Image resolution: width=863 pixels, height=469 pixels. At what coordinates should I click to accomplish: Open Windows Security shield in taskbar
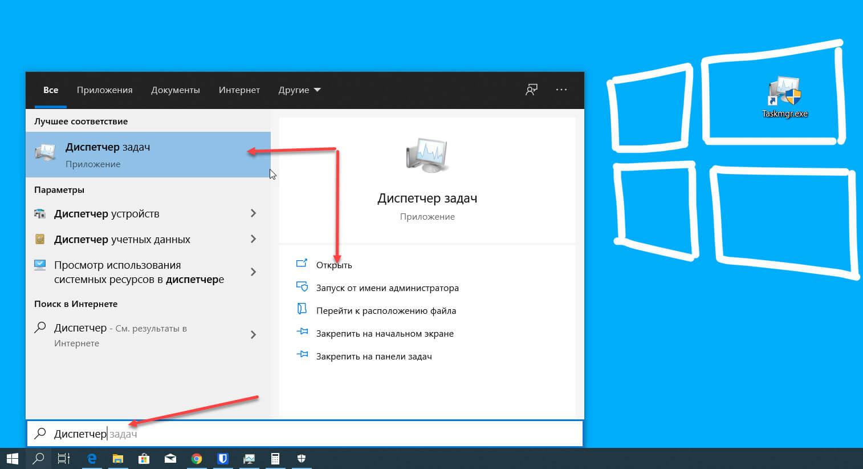click(302, 459)
